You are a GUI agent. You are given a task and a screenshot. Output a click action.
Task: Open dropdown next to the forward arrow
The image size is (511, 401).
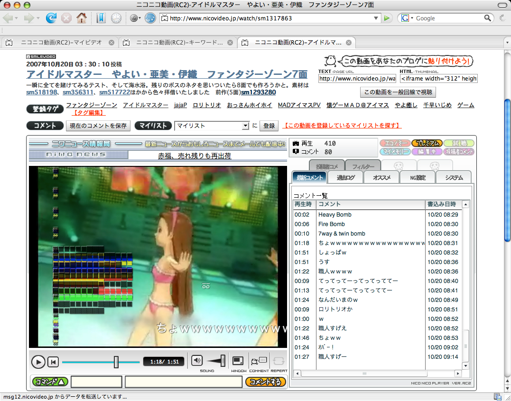38,18
